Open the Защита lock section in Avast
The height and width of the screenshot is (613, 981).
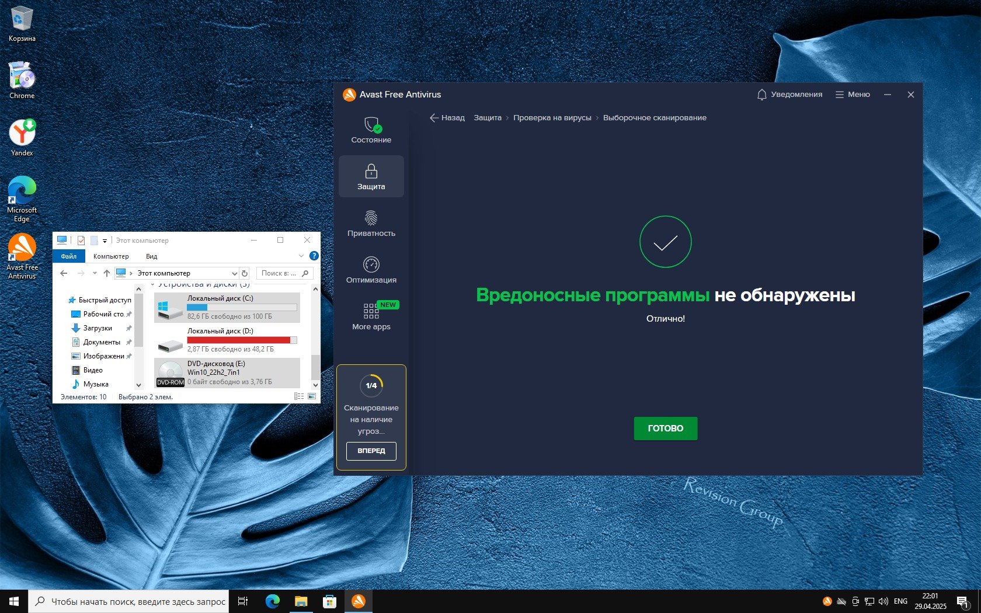point(371,176)
